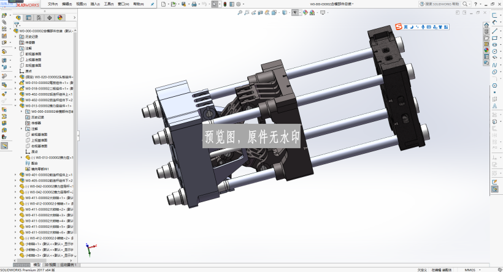Create a new document from toolbar
This screenshot has height=272, width=503.
pos(163,4)
